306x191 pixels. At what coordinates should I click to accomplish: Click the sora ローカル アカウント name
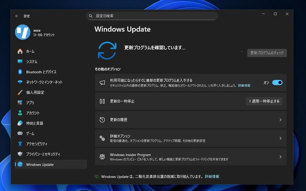coord(44,32)
